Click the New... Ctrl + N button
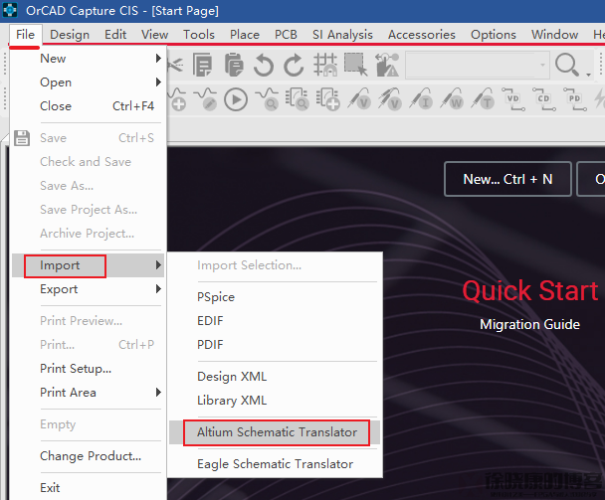Viewport: 605px width, 500px height. (x=507, y=179)
